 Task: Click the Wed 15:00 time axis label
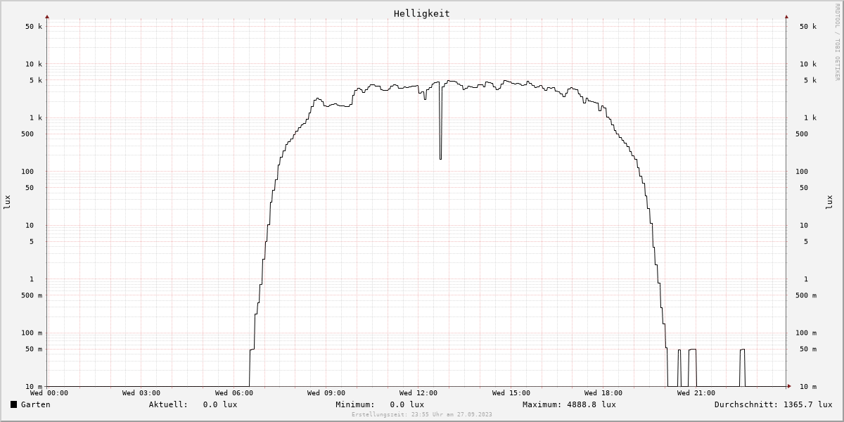point(511,393)
